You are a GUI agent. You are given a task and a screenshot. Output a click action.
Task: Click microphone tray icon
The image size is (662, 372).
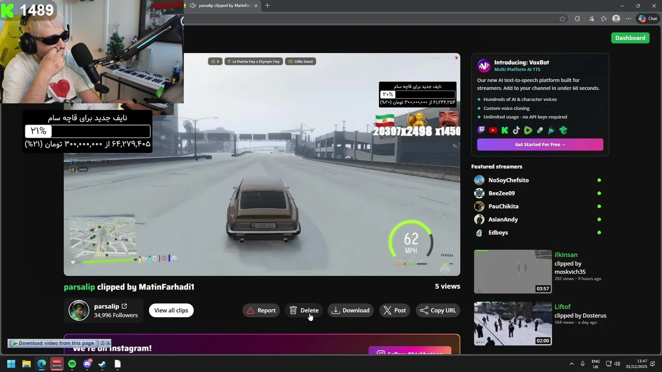pyautogui.click(x=583, y=364)
